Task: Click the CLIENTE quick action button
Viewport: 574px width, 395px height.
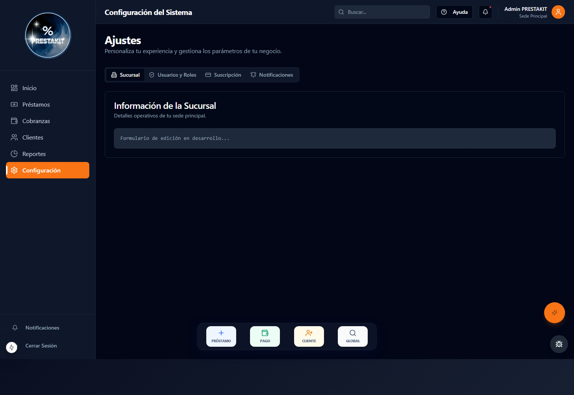Action: point(309,336)
